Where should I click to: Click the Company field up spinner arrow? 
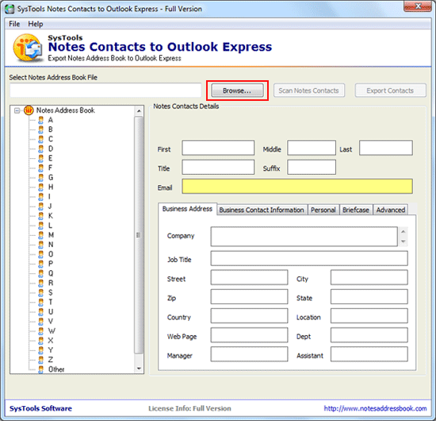[403, 232]
